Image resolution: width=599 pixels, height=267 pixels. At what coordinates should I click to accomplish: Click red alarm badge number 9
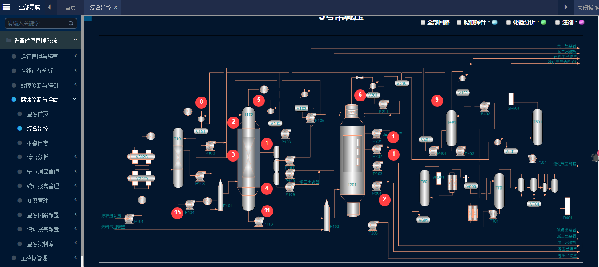point(437,100)
